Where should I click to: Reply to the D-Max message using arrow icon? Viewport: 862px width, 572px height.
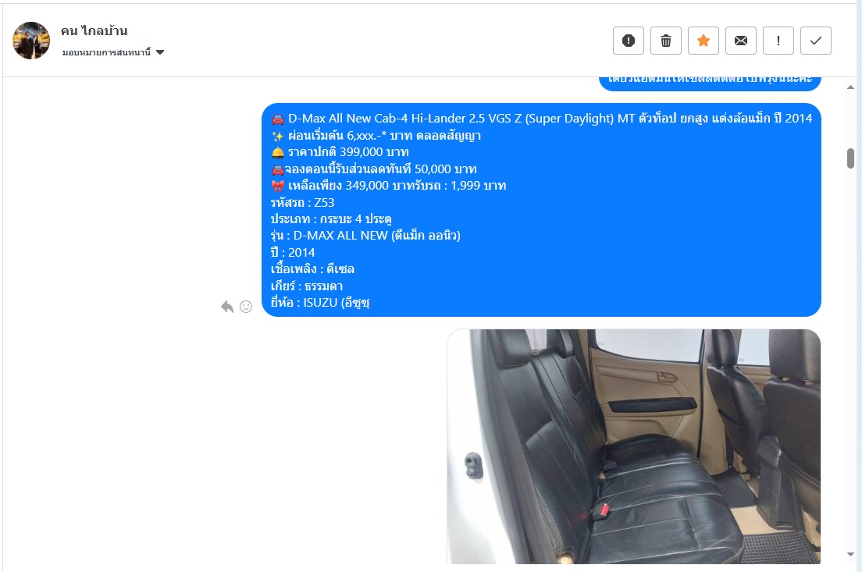(x=227, y=307)
